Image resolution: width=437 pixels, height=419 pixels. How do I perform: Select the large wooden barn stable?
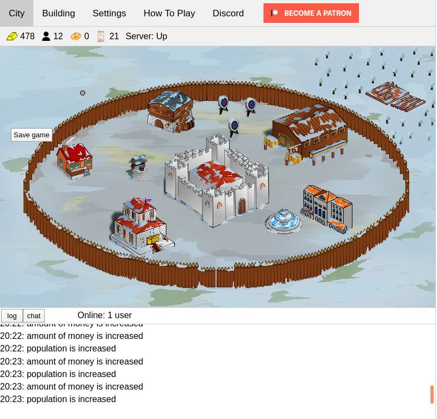coord(309,133)
